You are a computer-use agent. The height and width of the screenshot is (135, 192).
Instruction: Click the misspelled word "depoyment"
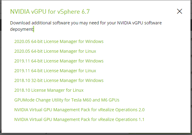[21, 29]
